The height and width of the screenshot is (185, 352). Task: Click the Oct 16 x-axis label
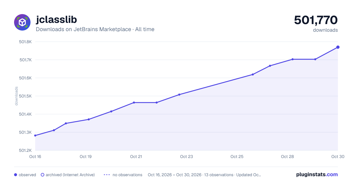[x=35, y=157]
